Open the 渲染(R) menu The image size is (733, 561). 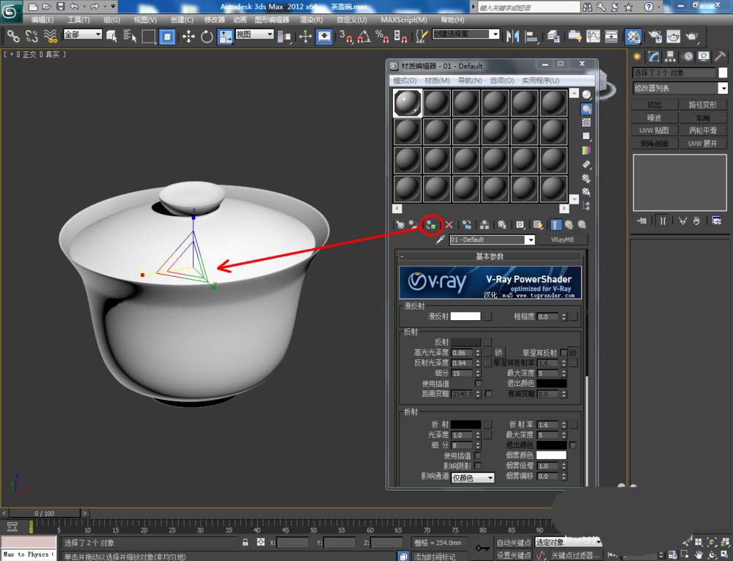(311, 20)
